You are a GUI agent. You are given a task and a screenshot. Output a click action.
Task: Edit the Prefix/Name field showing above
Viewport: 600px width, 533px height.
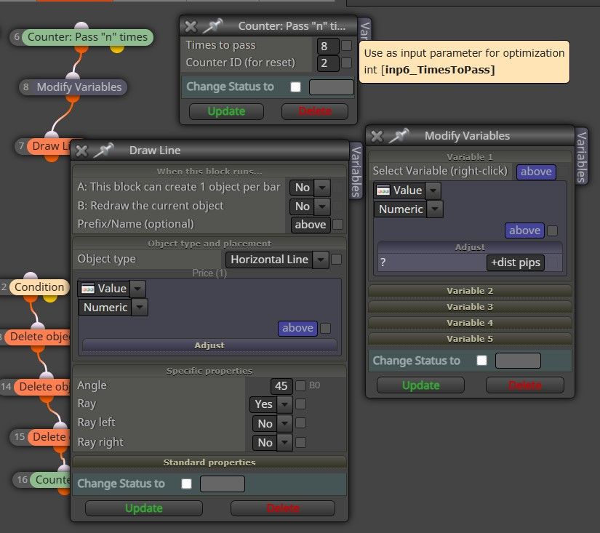(311, 225)
